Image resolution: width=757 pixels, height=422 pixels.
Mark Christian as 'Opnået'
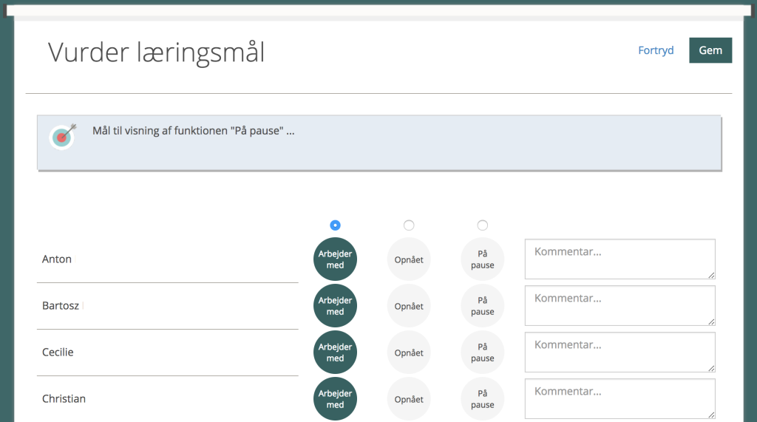pyautogui.click(x=409, y=399)
